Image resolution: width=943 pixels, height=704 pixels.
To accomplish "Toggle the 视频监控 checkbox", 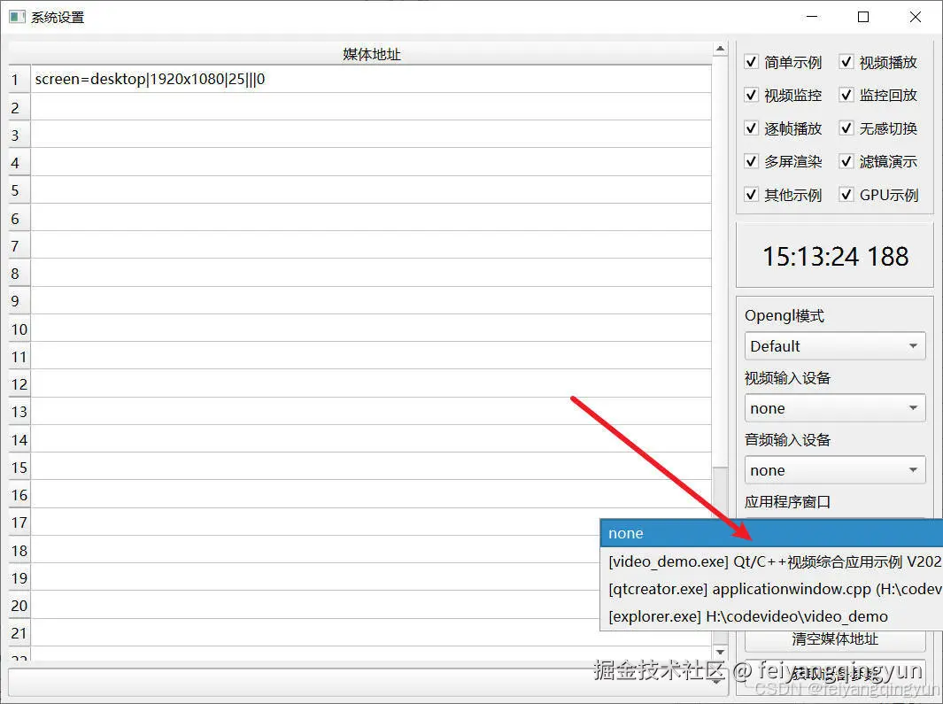I will click(752, 95).
